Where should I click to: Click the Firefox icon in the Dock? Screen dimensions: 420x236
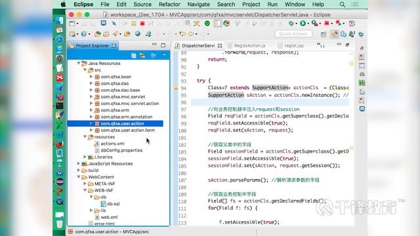(60, 144)
